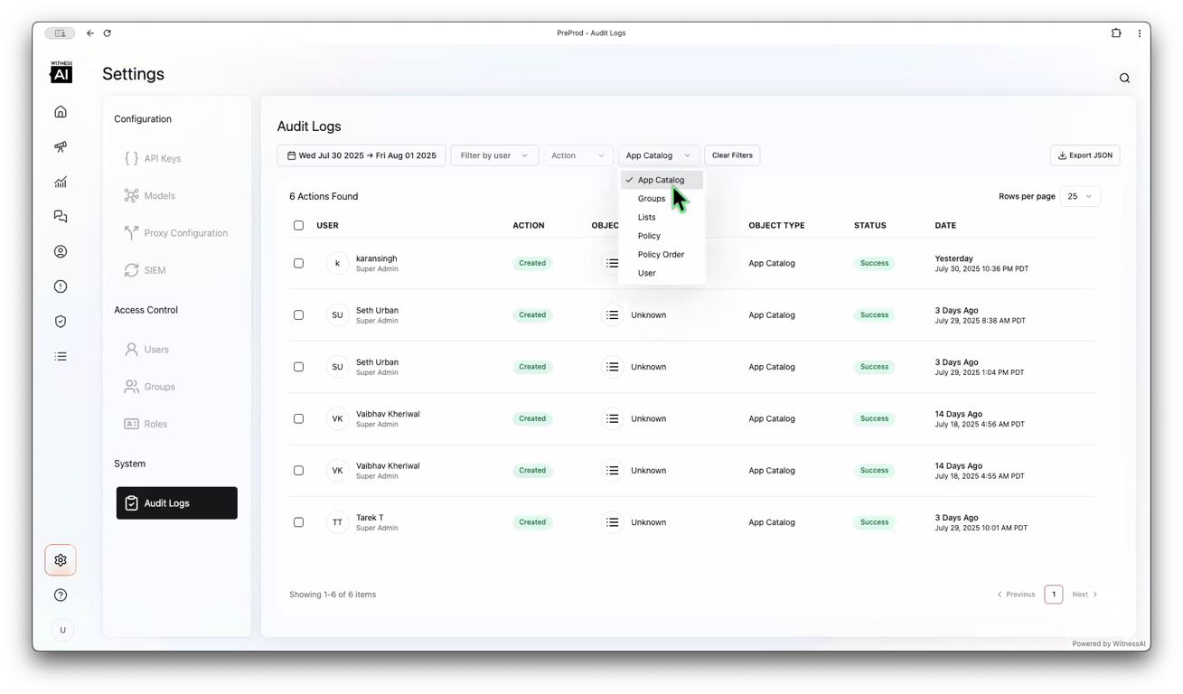
Task: Click the DATE column header
Action: tap(945, 226)
